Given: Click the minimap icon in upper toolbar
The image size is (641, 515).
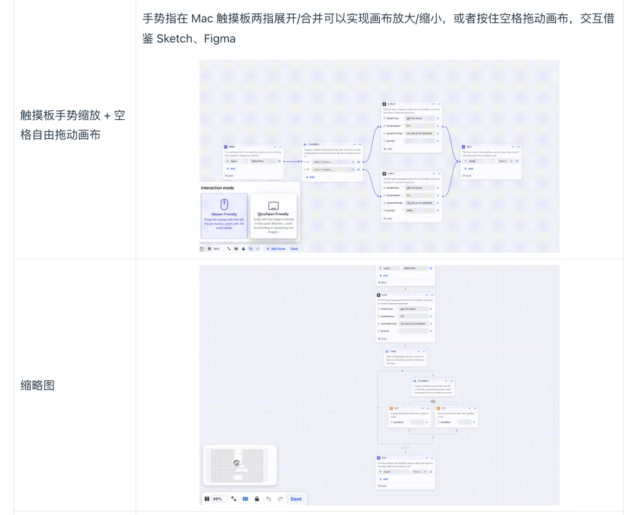Looking at the screenshot, I should (236, 249).
